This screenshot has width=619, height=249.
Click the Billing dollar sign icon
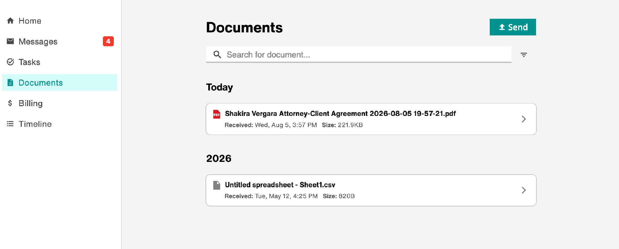point(10,103)
